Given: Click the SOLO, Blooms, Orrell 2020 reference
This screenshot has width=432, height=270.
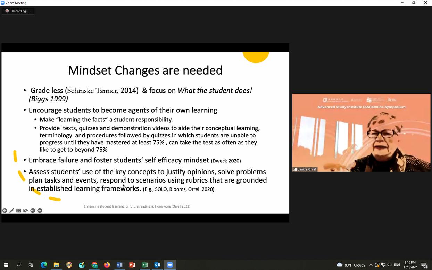Looking at the screenshot, I should [x=178, y=189].
